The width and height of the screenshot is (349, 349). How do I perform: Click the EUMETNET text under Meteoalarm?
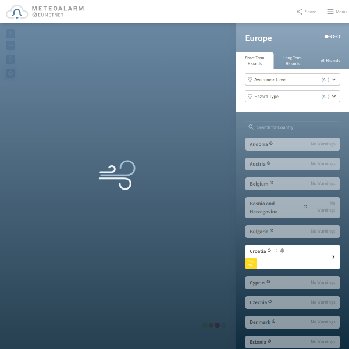tap(51, 15)
